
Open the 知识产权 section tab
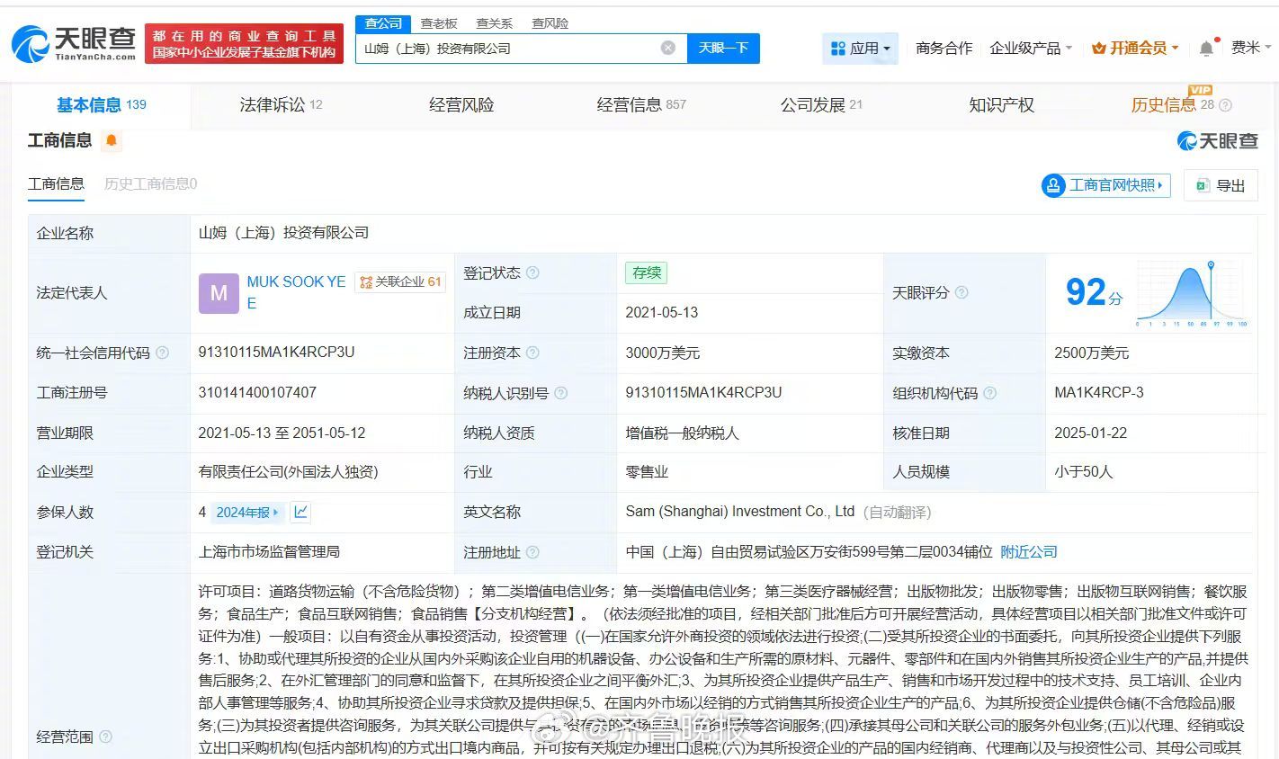pos(1001,105)
